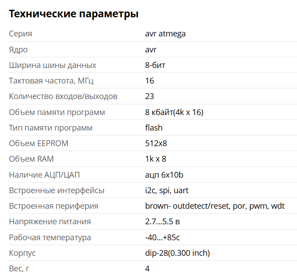Select the "avr atmega" series value
Screen dimensions: 297x278
(x=165, y=34)
